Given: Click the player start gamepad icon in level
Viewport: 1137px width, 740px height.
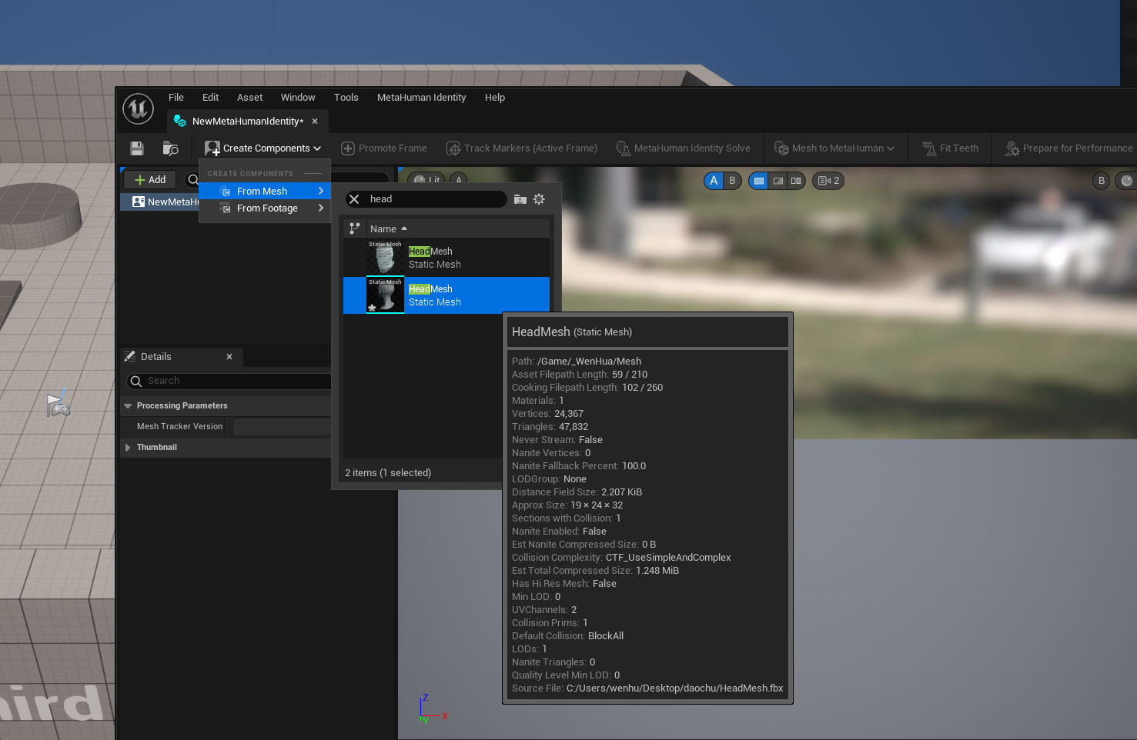Looking at the screenshot, I should coord(58,404).
